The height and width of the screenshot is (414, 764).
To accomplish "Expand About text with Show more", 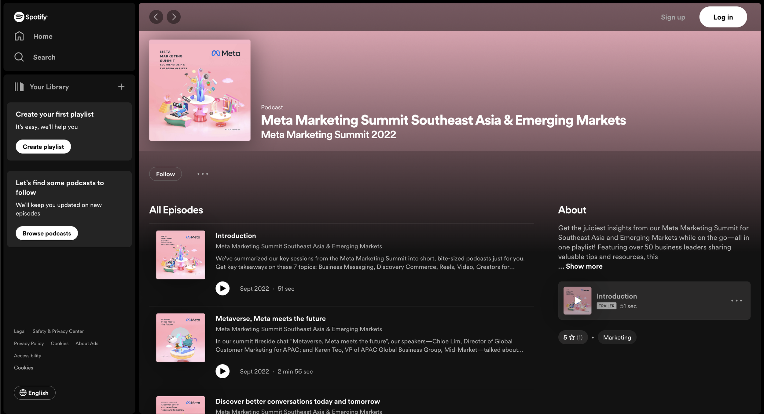I will 584,266.
